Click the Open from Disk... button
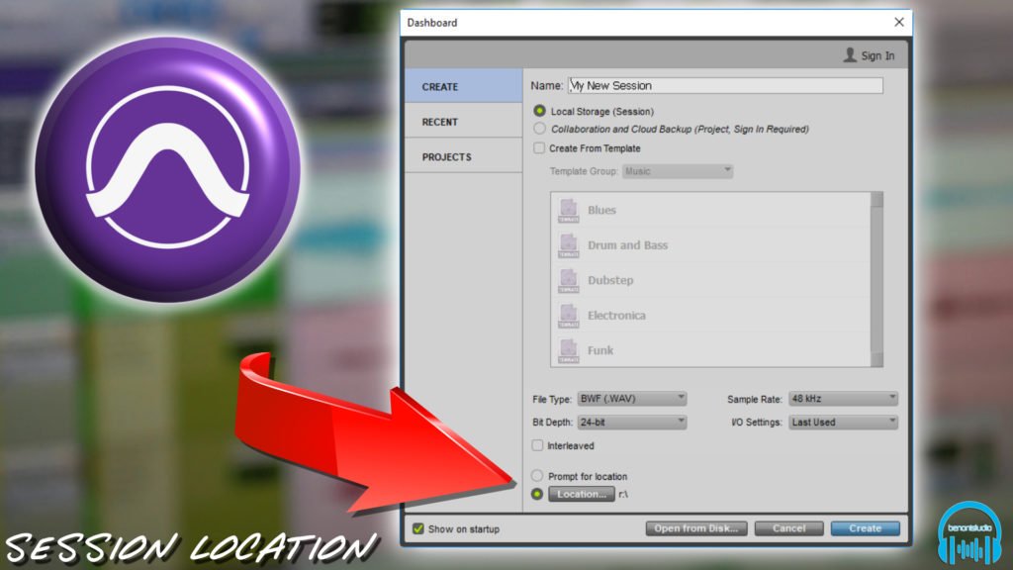Image resolution: width=1013 pixels, height=570 pixels. [695, 528]
